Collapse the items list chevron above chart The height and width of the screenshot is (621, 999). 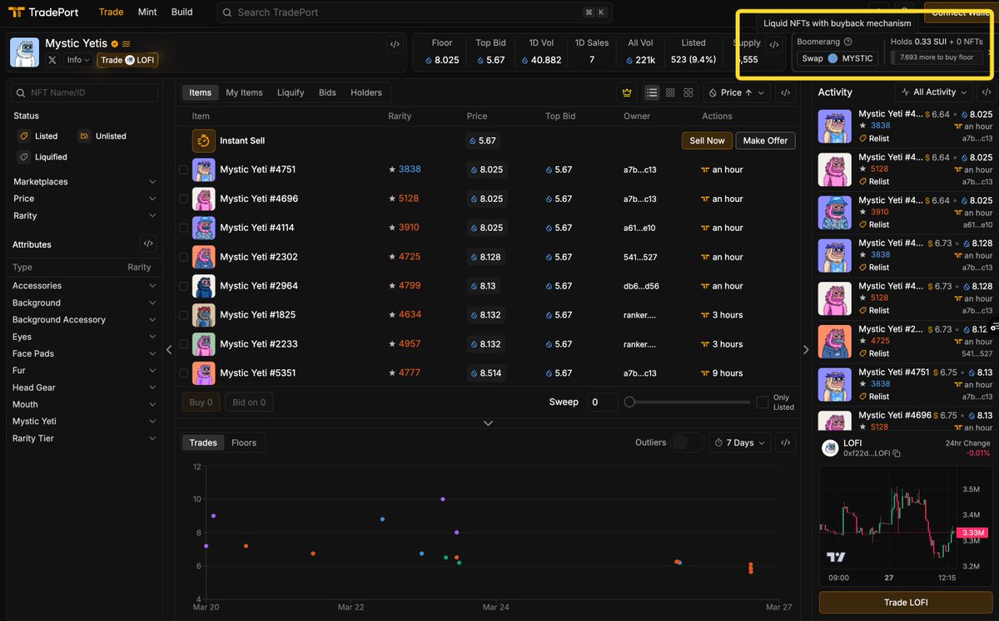488,423
